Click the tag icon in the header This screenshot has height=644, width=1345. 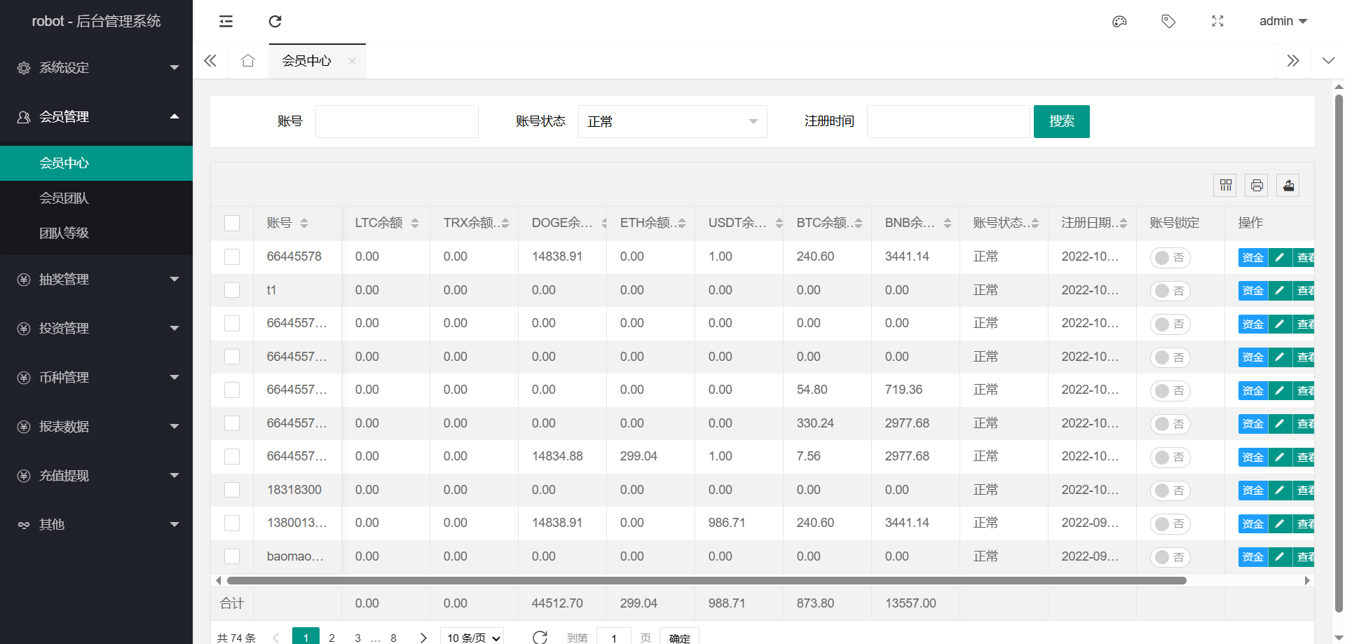[x=1168, y=21]
